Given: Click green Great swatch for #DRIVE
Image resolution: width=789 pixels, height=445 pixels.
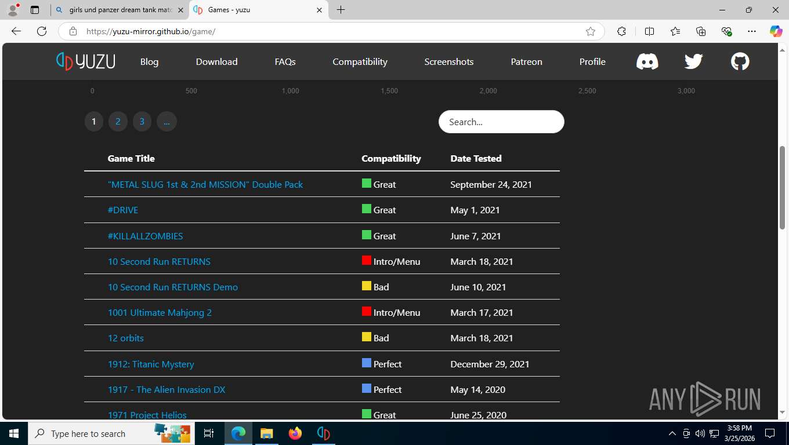Looking at the screenshot, I should (367, 209).
